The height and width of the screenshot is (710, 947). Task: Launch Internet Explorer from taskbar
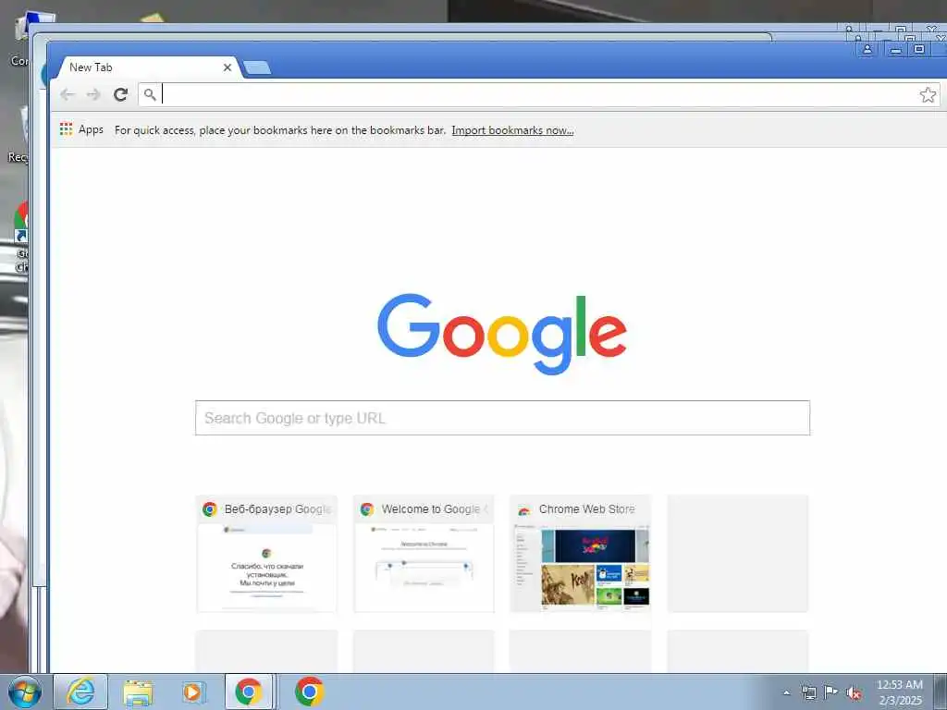click(80, 692)
